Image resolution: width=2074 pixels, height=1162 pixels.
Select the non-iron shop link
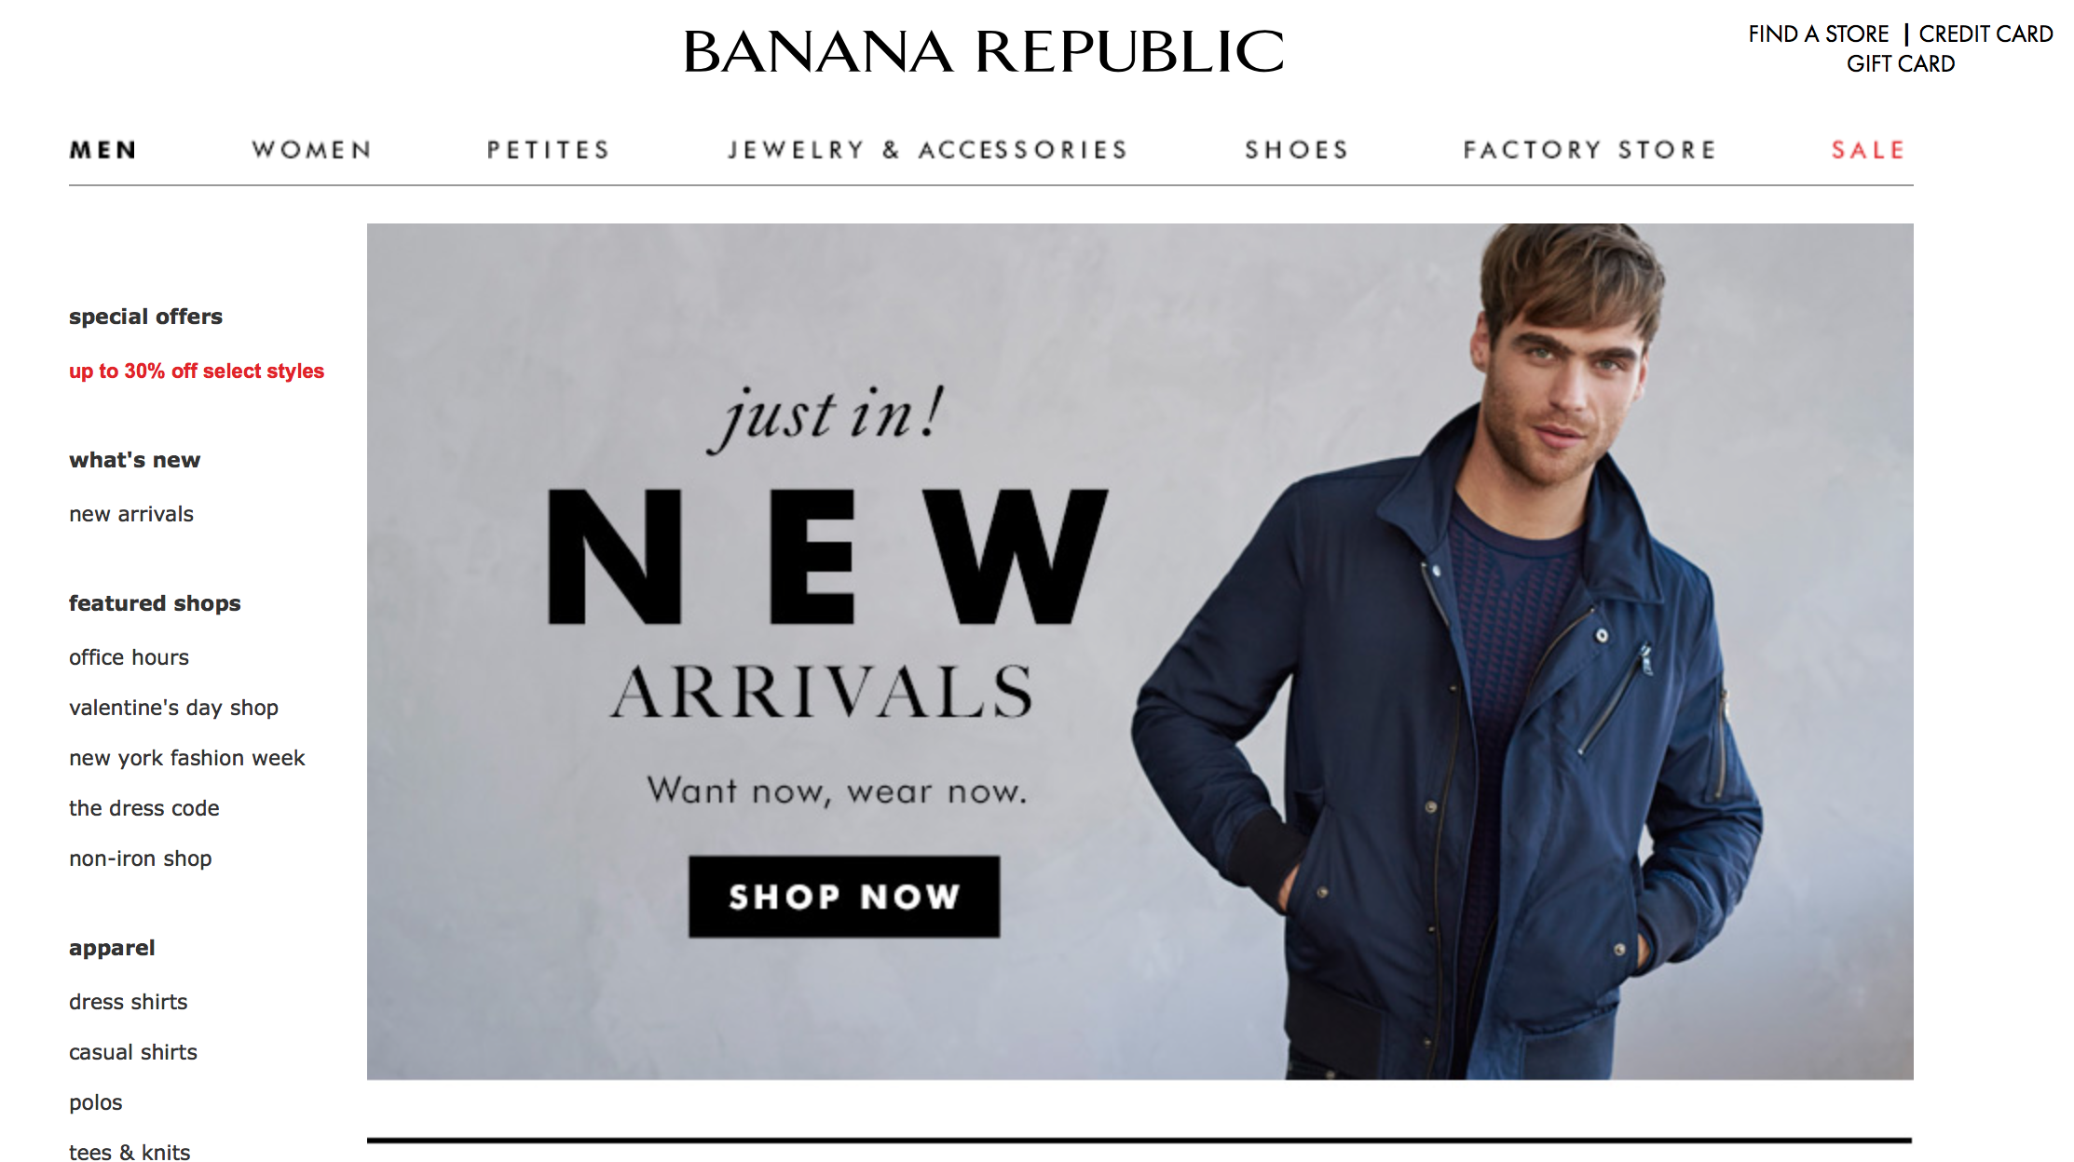pos(140,858)
